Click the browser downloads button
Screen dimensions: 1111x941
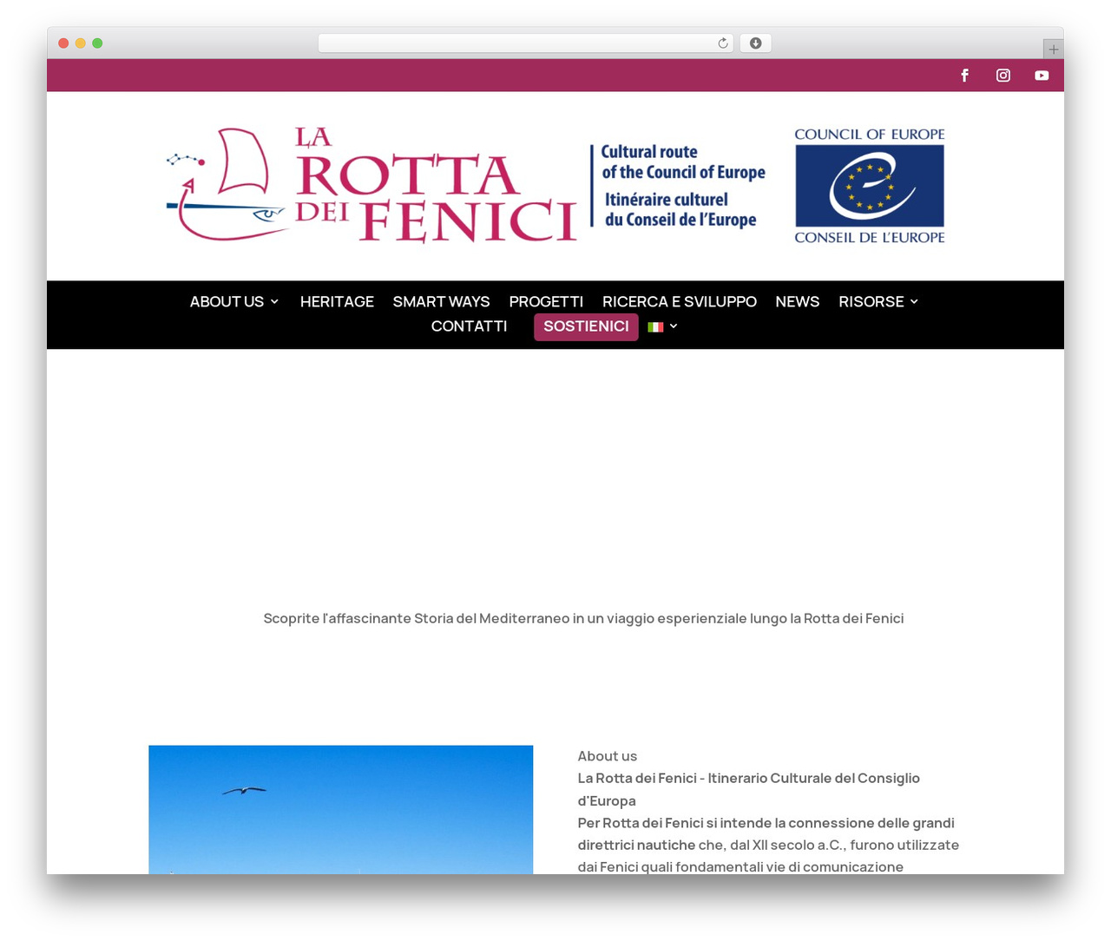[755, 43]
